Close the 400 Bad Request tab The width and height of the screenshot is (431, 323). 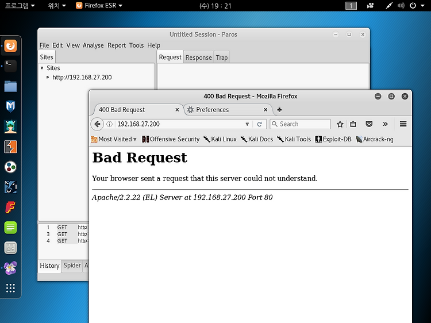(x=178, y=110)
